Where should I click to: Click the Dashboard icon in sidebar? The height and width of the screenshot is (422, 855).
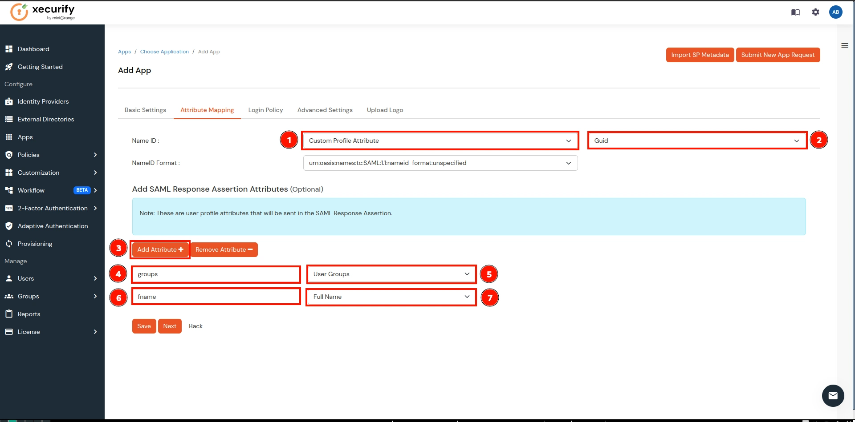[x=9, y=49]
